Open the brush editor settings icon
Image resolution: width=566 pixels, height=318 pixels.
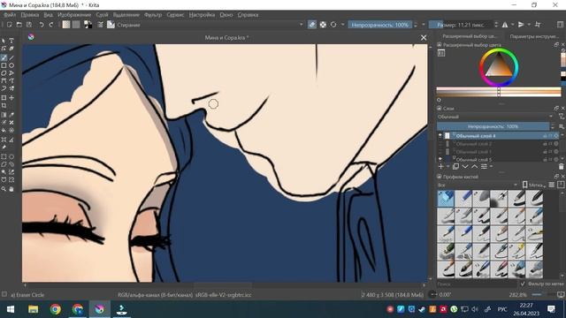click(100, 25)
